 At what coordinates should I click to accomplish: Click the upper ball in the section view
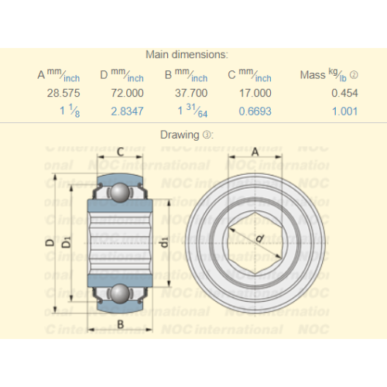[x=120, y=192]
